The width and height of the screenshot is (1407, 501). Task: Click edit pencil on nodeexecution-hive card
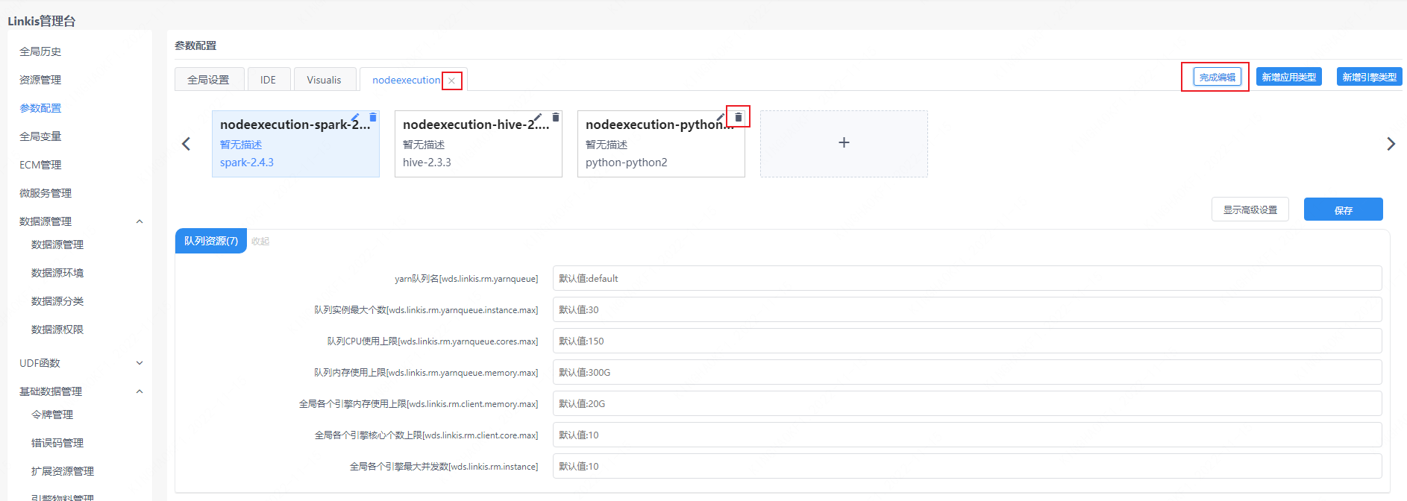tap(538, 118)
